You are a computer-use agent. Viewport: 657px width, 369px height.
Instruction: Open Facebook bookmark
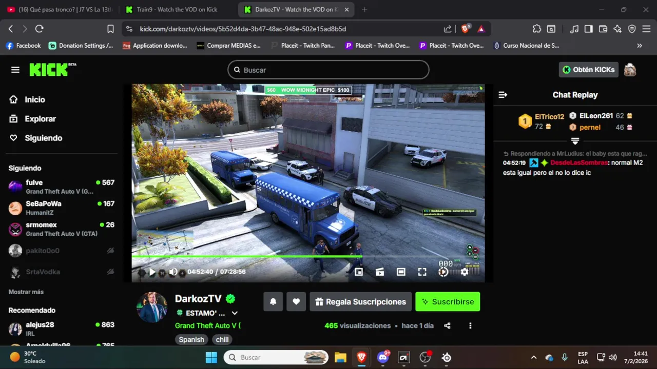coord(23,46)
